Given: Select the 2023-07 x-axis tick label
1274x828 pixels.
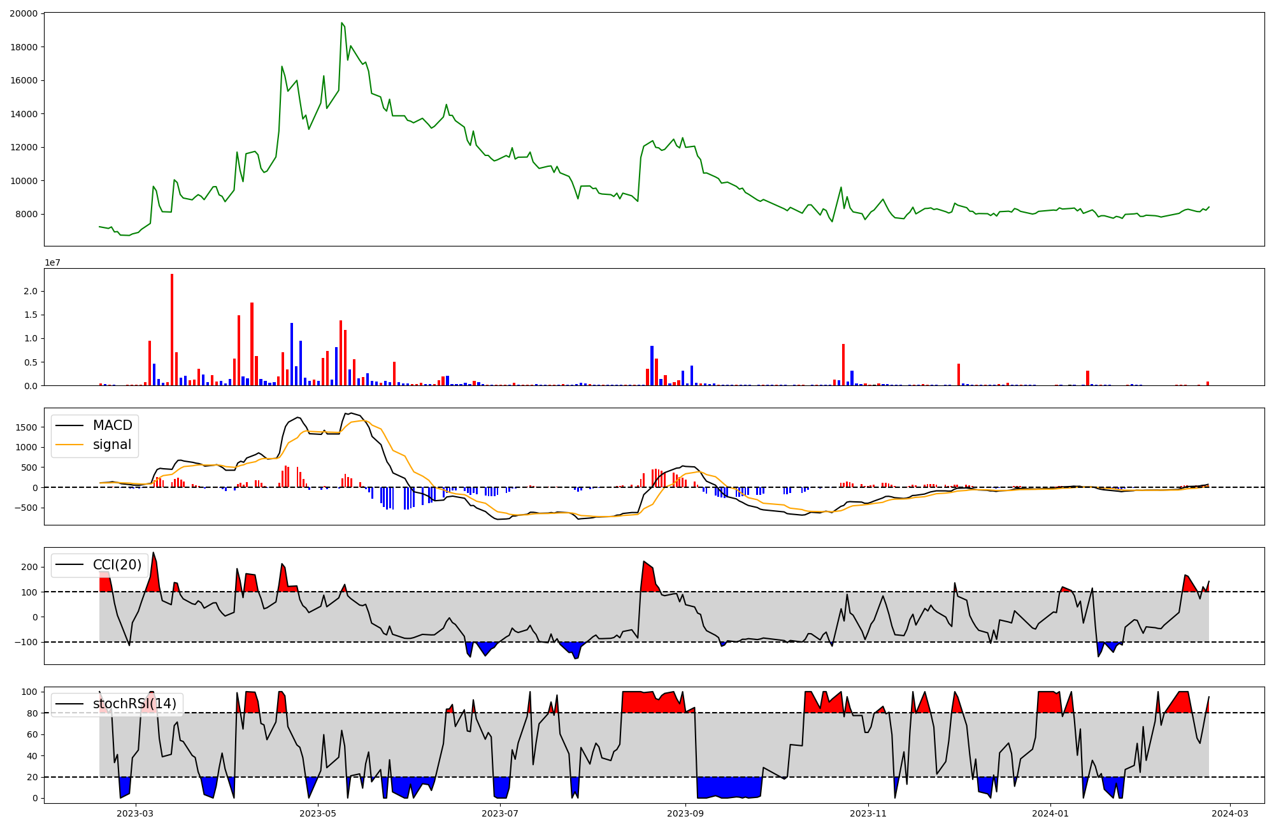Looking at the screenshot, I should point(500,813).
